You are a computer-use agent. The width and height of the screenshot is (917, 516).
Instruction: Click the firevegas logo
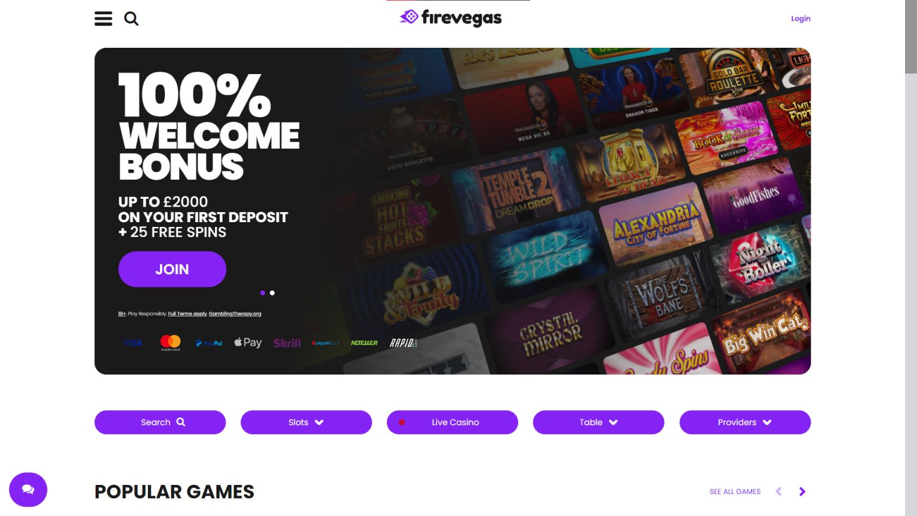point(451,18)
